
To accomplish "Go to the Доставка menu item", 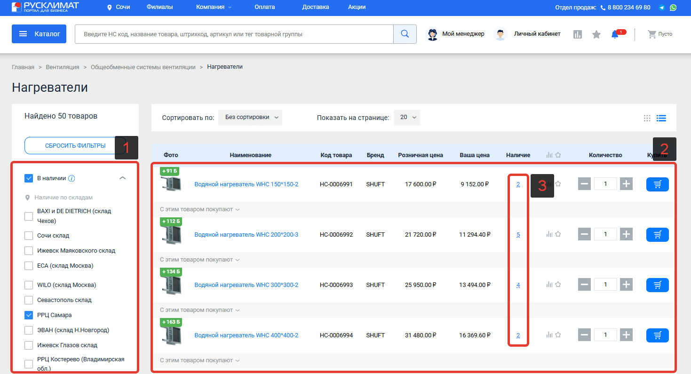I will pyautogui.click(x=316, y=8).
